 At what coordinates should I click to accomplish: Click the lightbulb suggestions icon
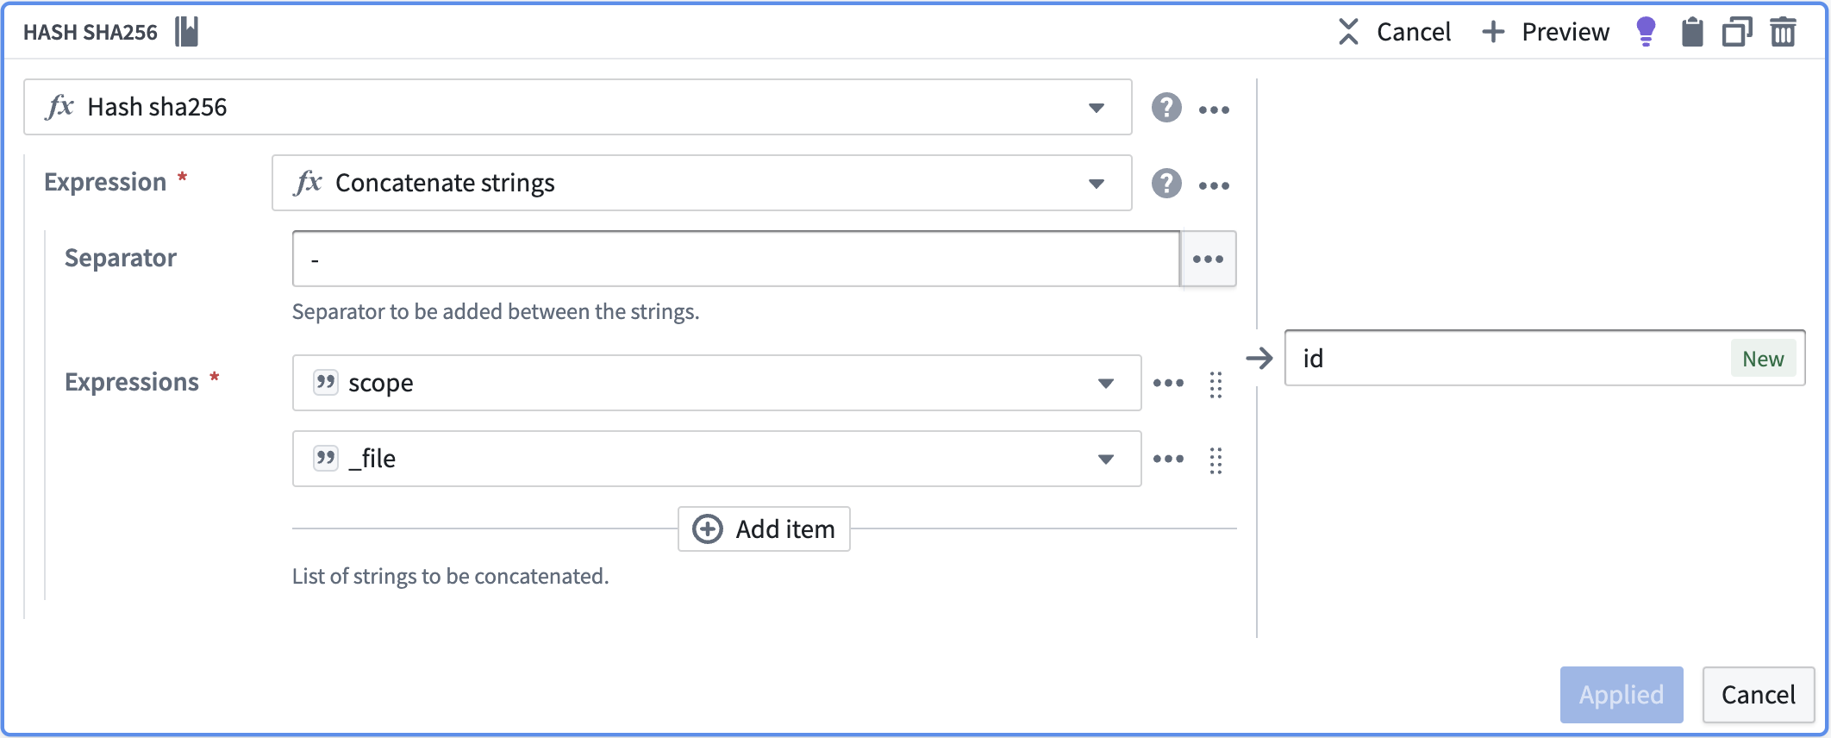pyautogui.click(x=1646, y=32)
